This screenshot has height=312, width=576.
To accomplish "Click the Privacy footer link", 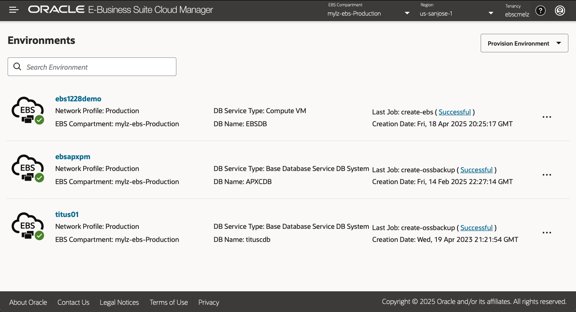I will [x=208, y=302].
